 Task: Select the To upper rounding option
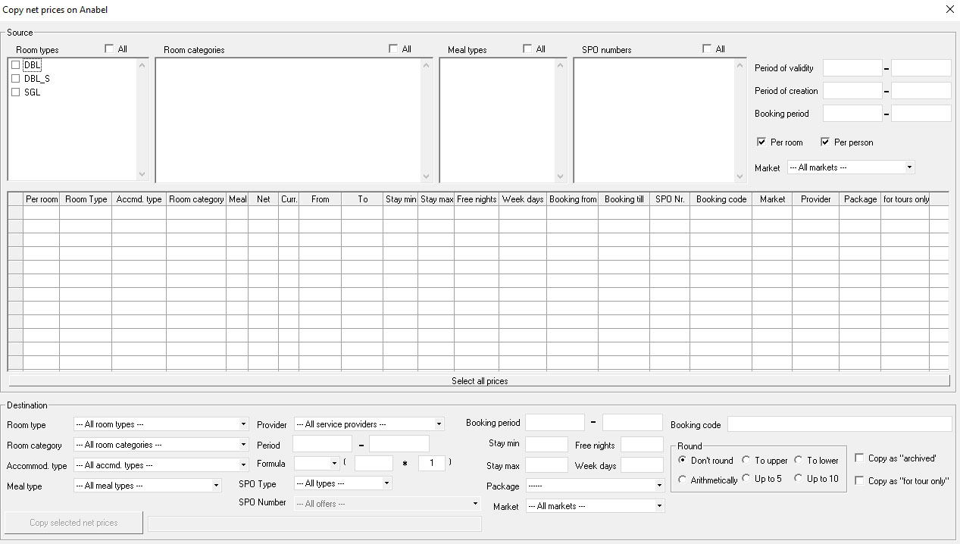(746, 460)
